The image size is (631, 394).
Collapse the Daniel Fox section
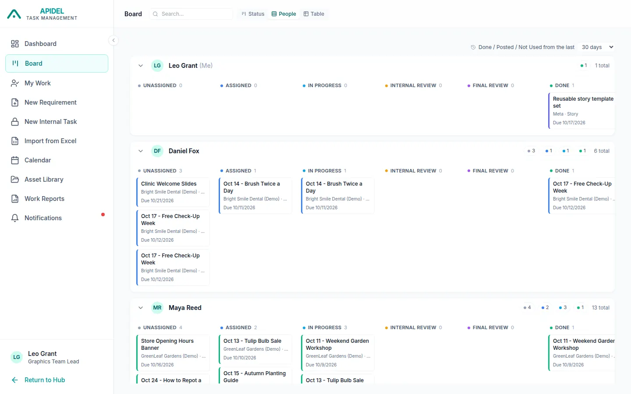pos(141,151)
